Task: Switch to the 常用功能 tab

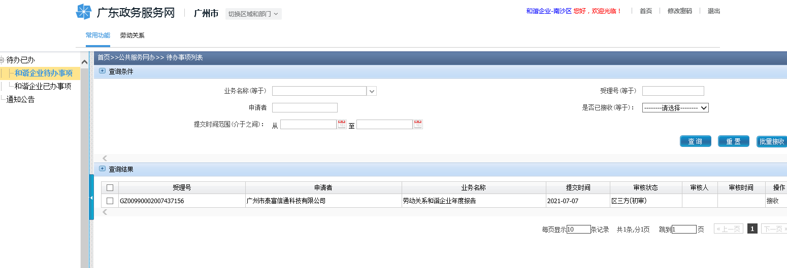Action: [97, 35]
